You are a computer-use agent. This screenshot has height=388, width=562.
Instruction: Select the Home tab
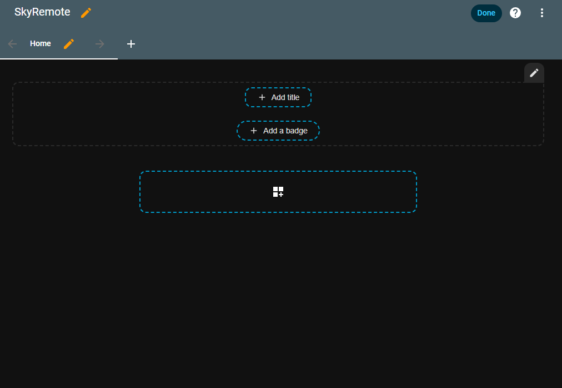[x=41, y=44]
